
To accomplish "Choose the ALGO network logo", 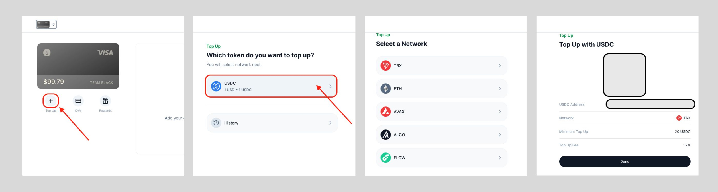I will (385, 135).
